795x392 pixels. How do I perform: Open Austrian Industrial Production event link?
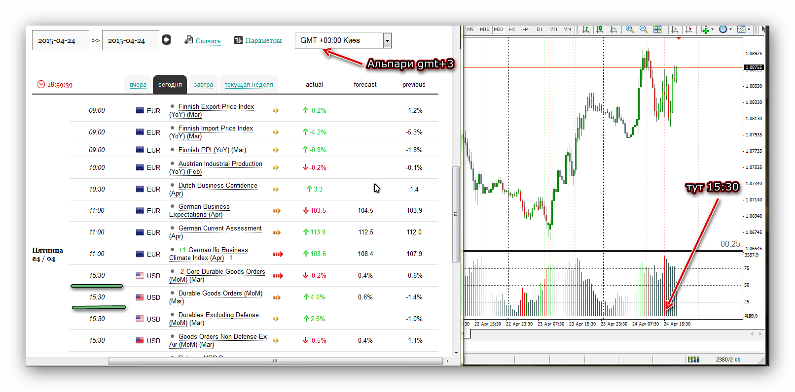click(216, 167)
